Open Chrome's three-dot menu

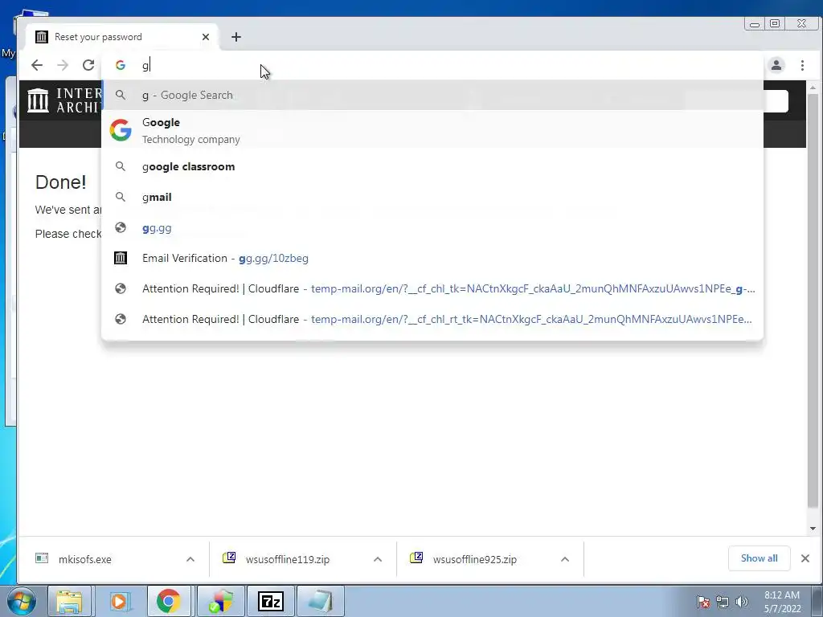(x=803, y=65)
